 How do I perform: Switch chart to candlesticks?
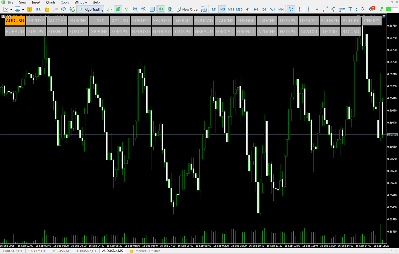pos(118,9)
